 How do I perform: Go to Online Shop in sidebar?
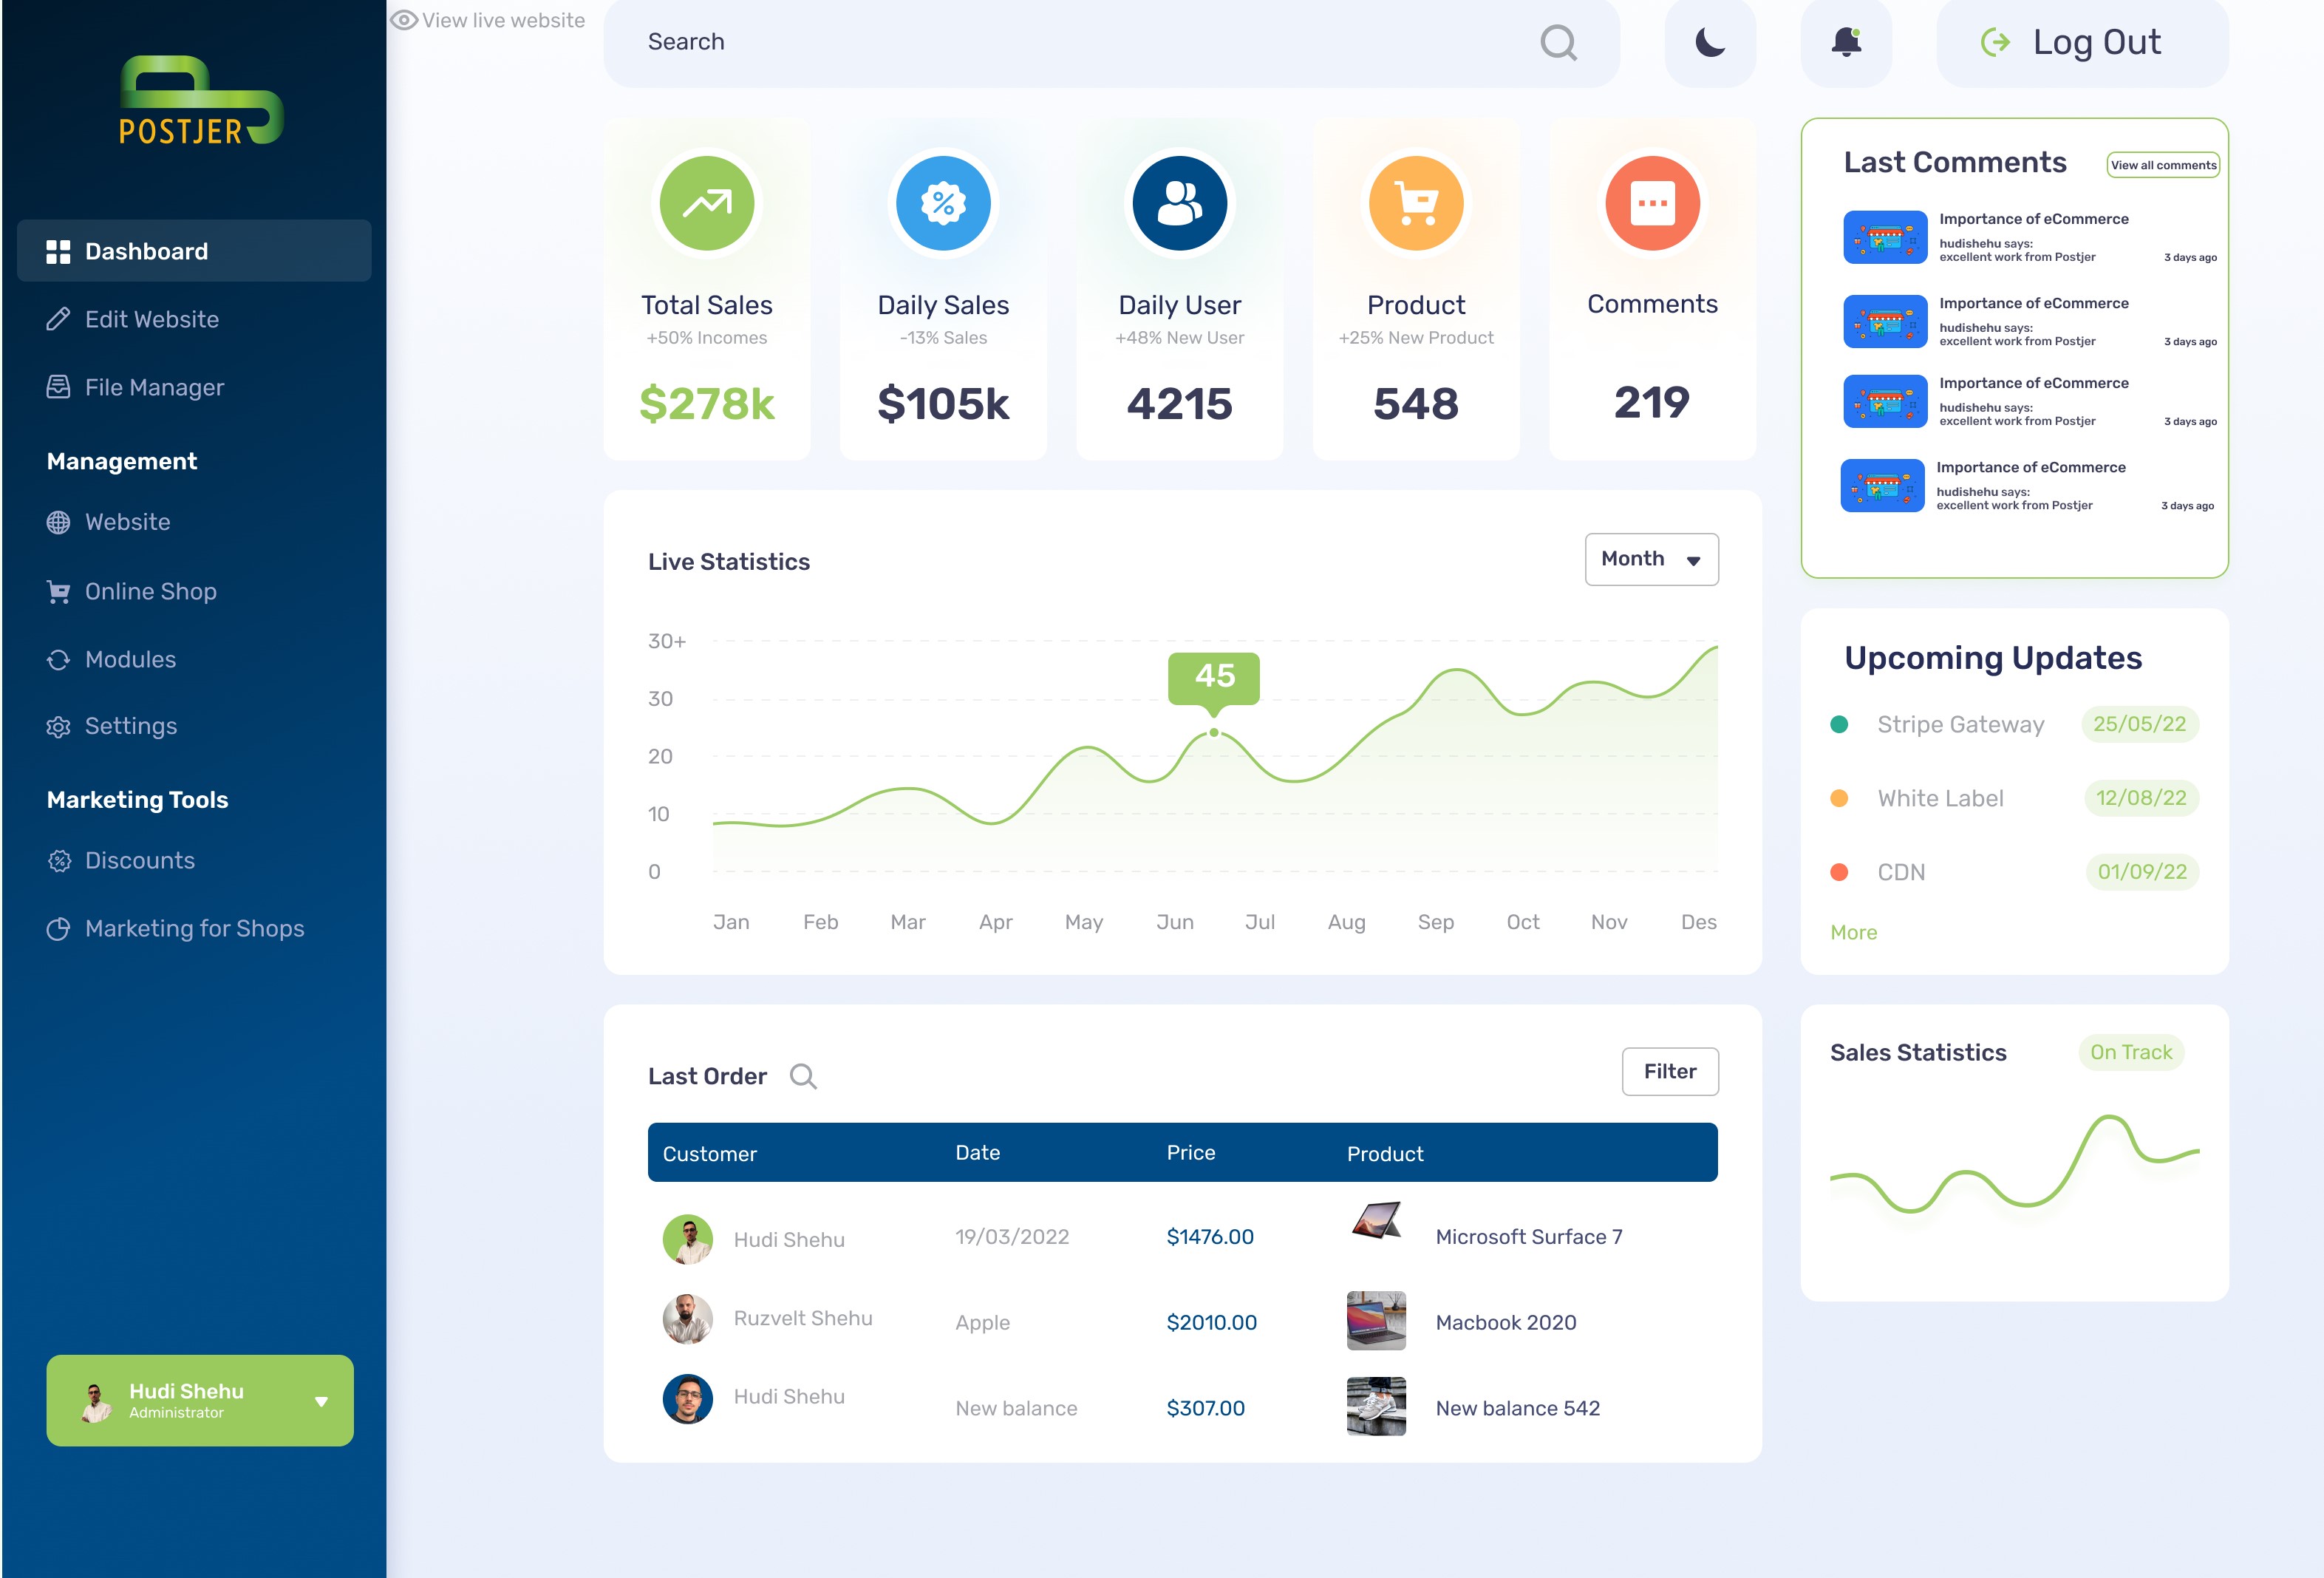point(150,591)
